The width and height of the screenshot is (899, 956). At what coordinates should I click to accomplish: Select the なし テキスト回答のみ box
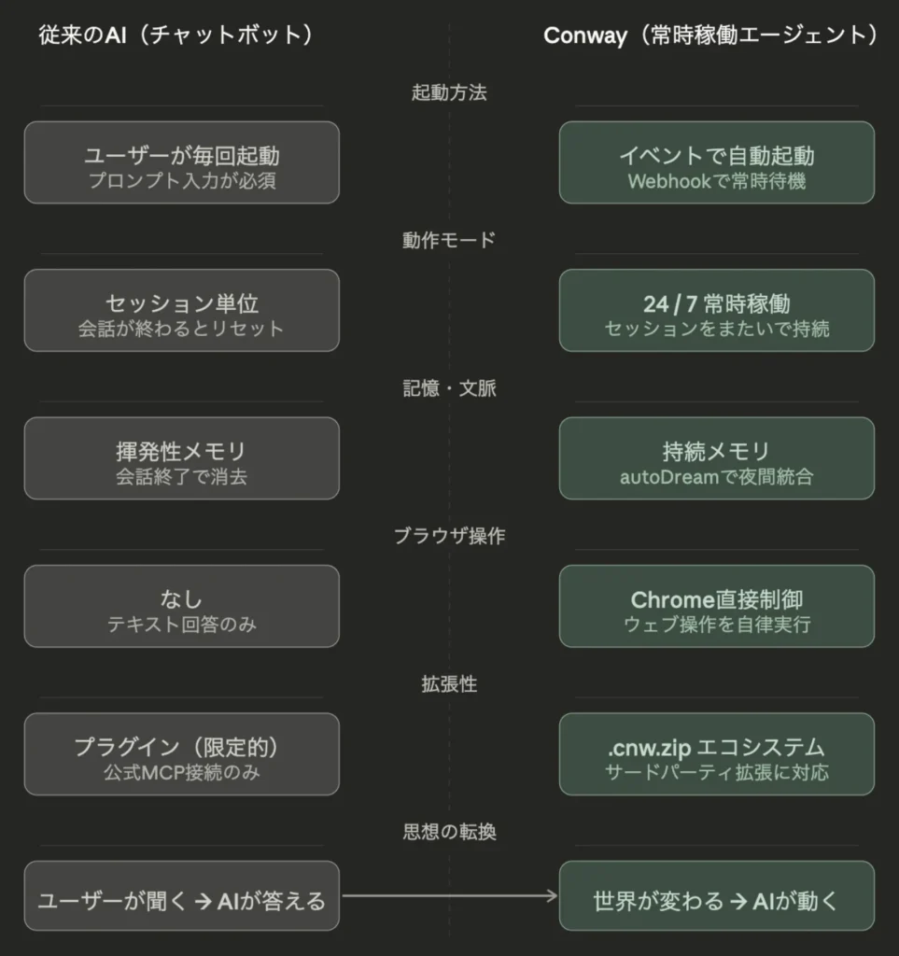click(181, 606)
